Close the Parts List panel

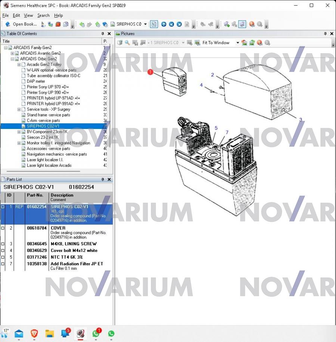109,179
